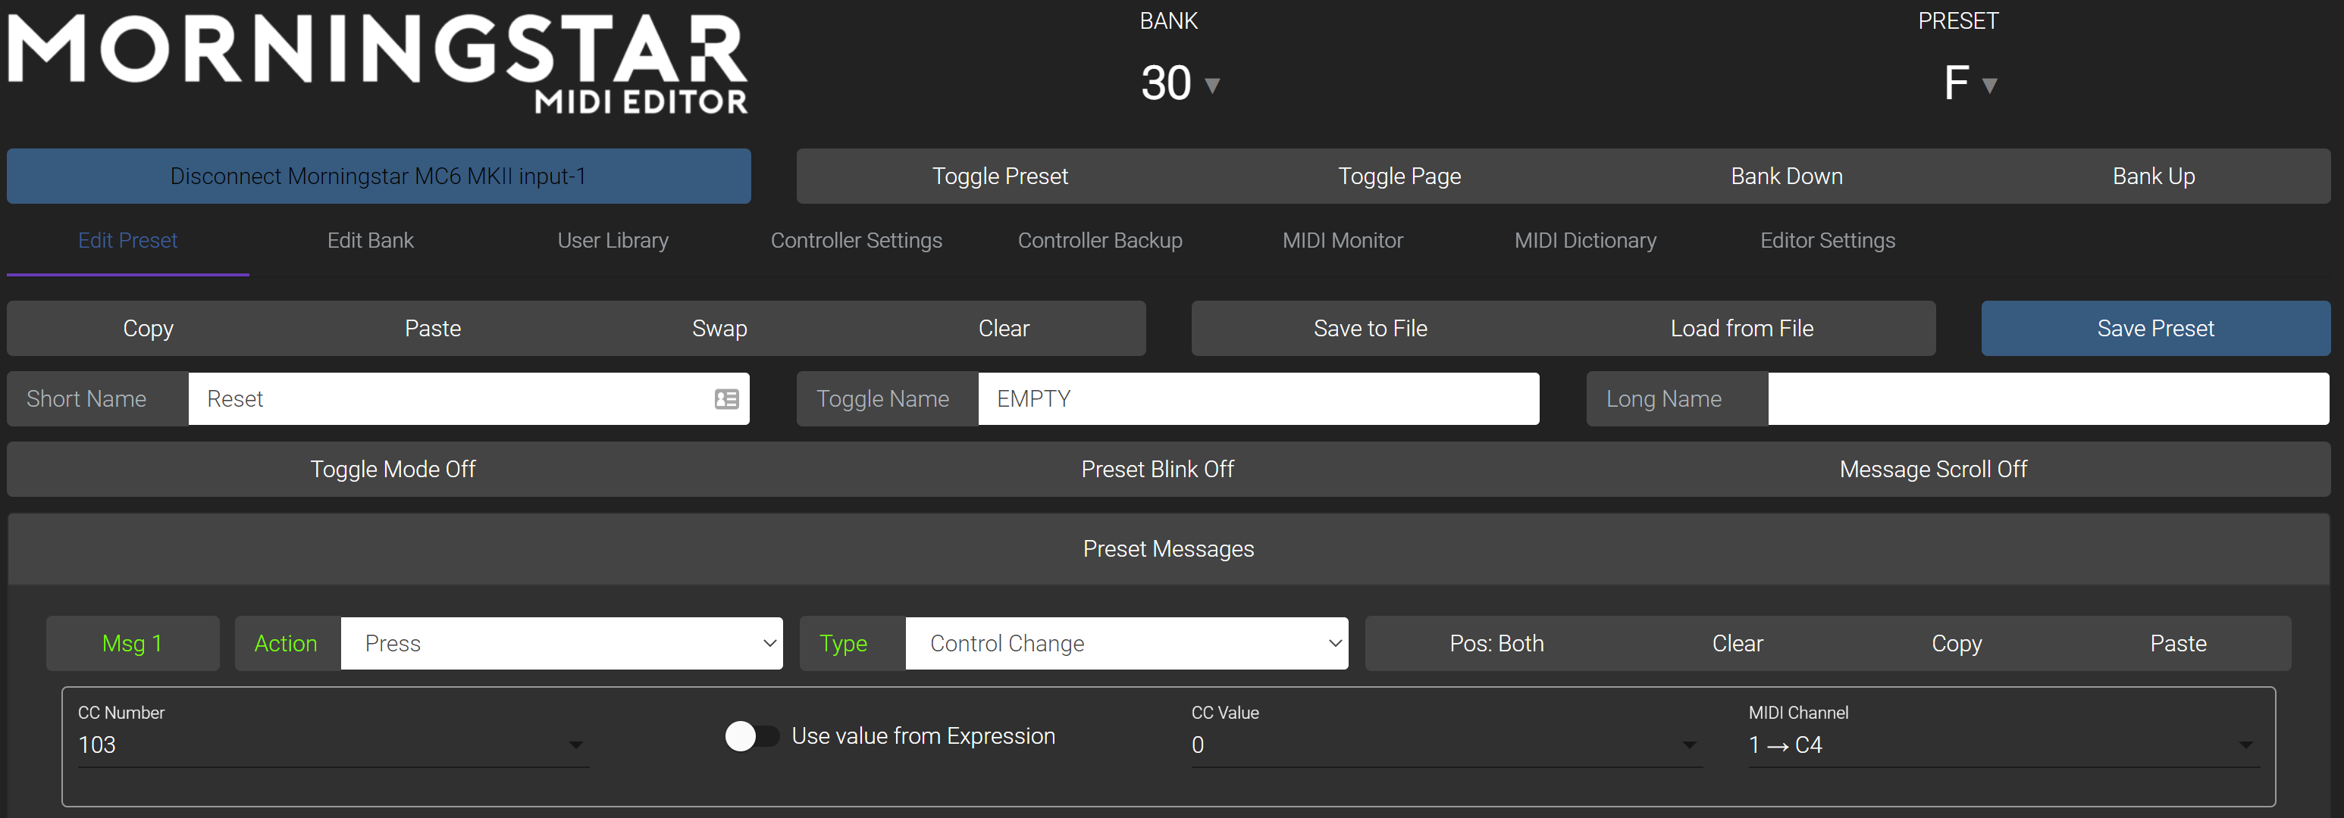This screenshot has height=818, width=2344.
Task: Switch to the Edit Bank tab
Action: coord(371,241)
